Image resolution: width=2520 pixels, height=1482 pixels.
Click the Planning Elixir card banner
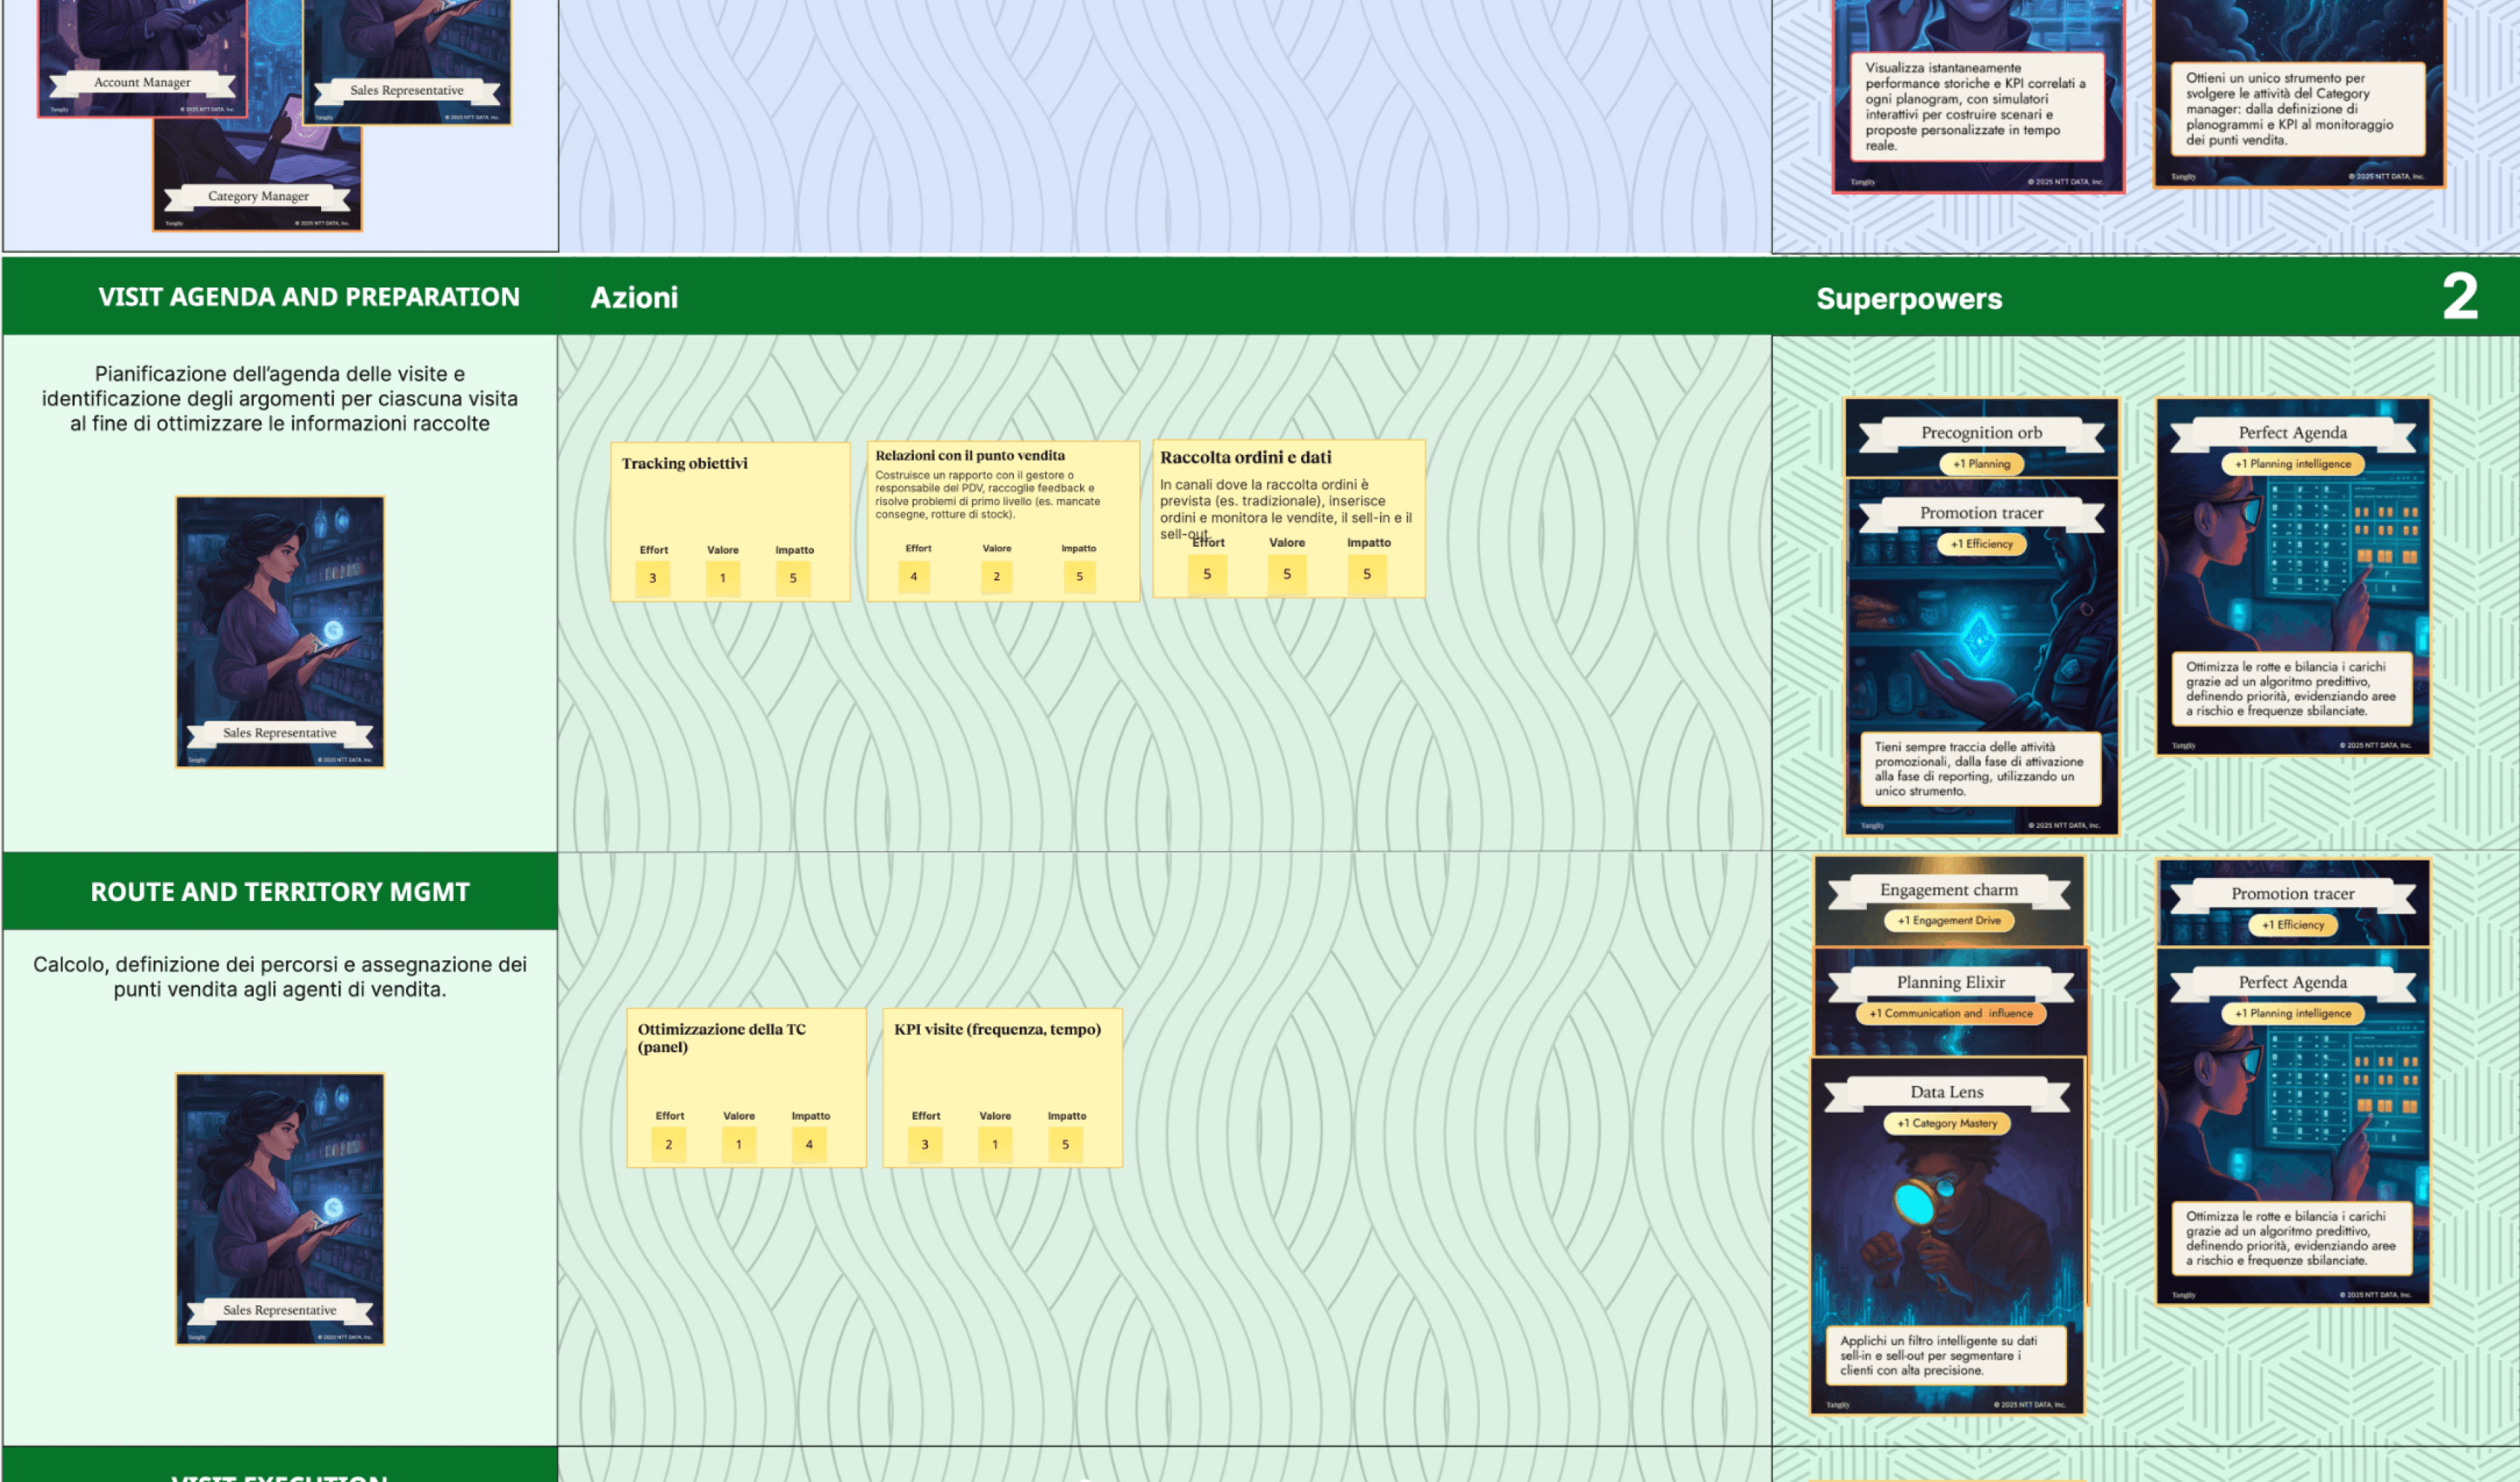pyautogui.click(x=1950, y=982)
